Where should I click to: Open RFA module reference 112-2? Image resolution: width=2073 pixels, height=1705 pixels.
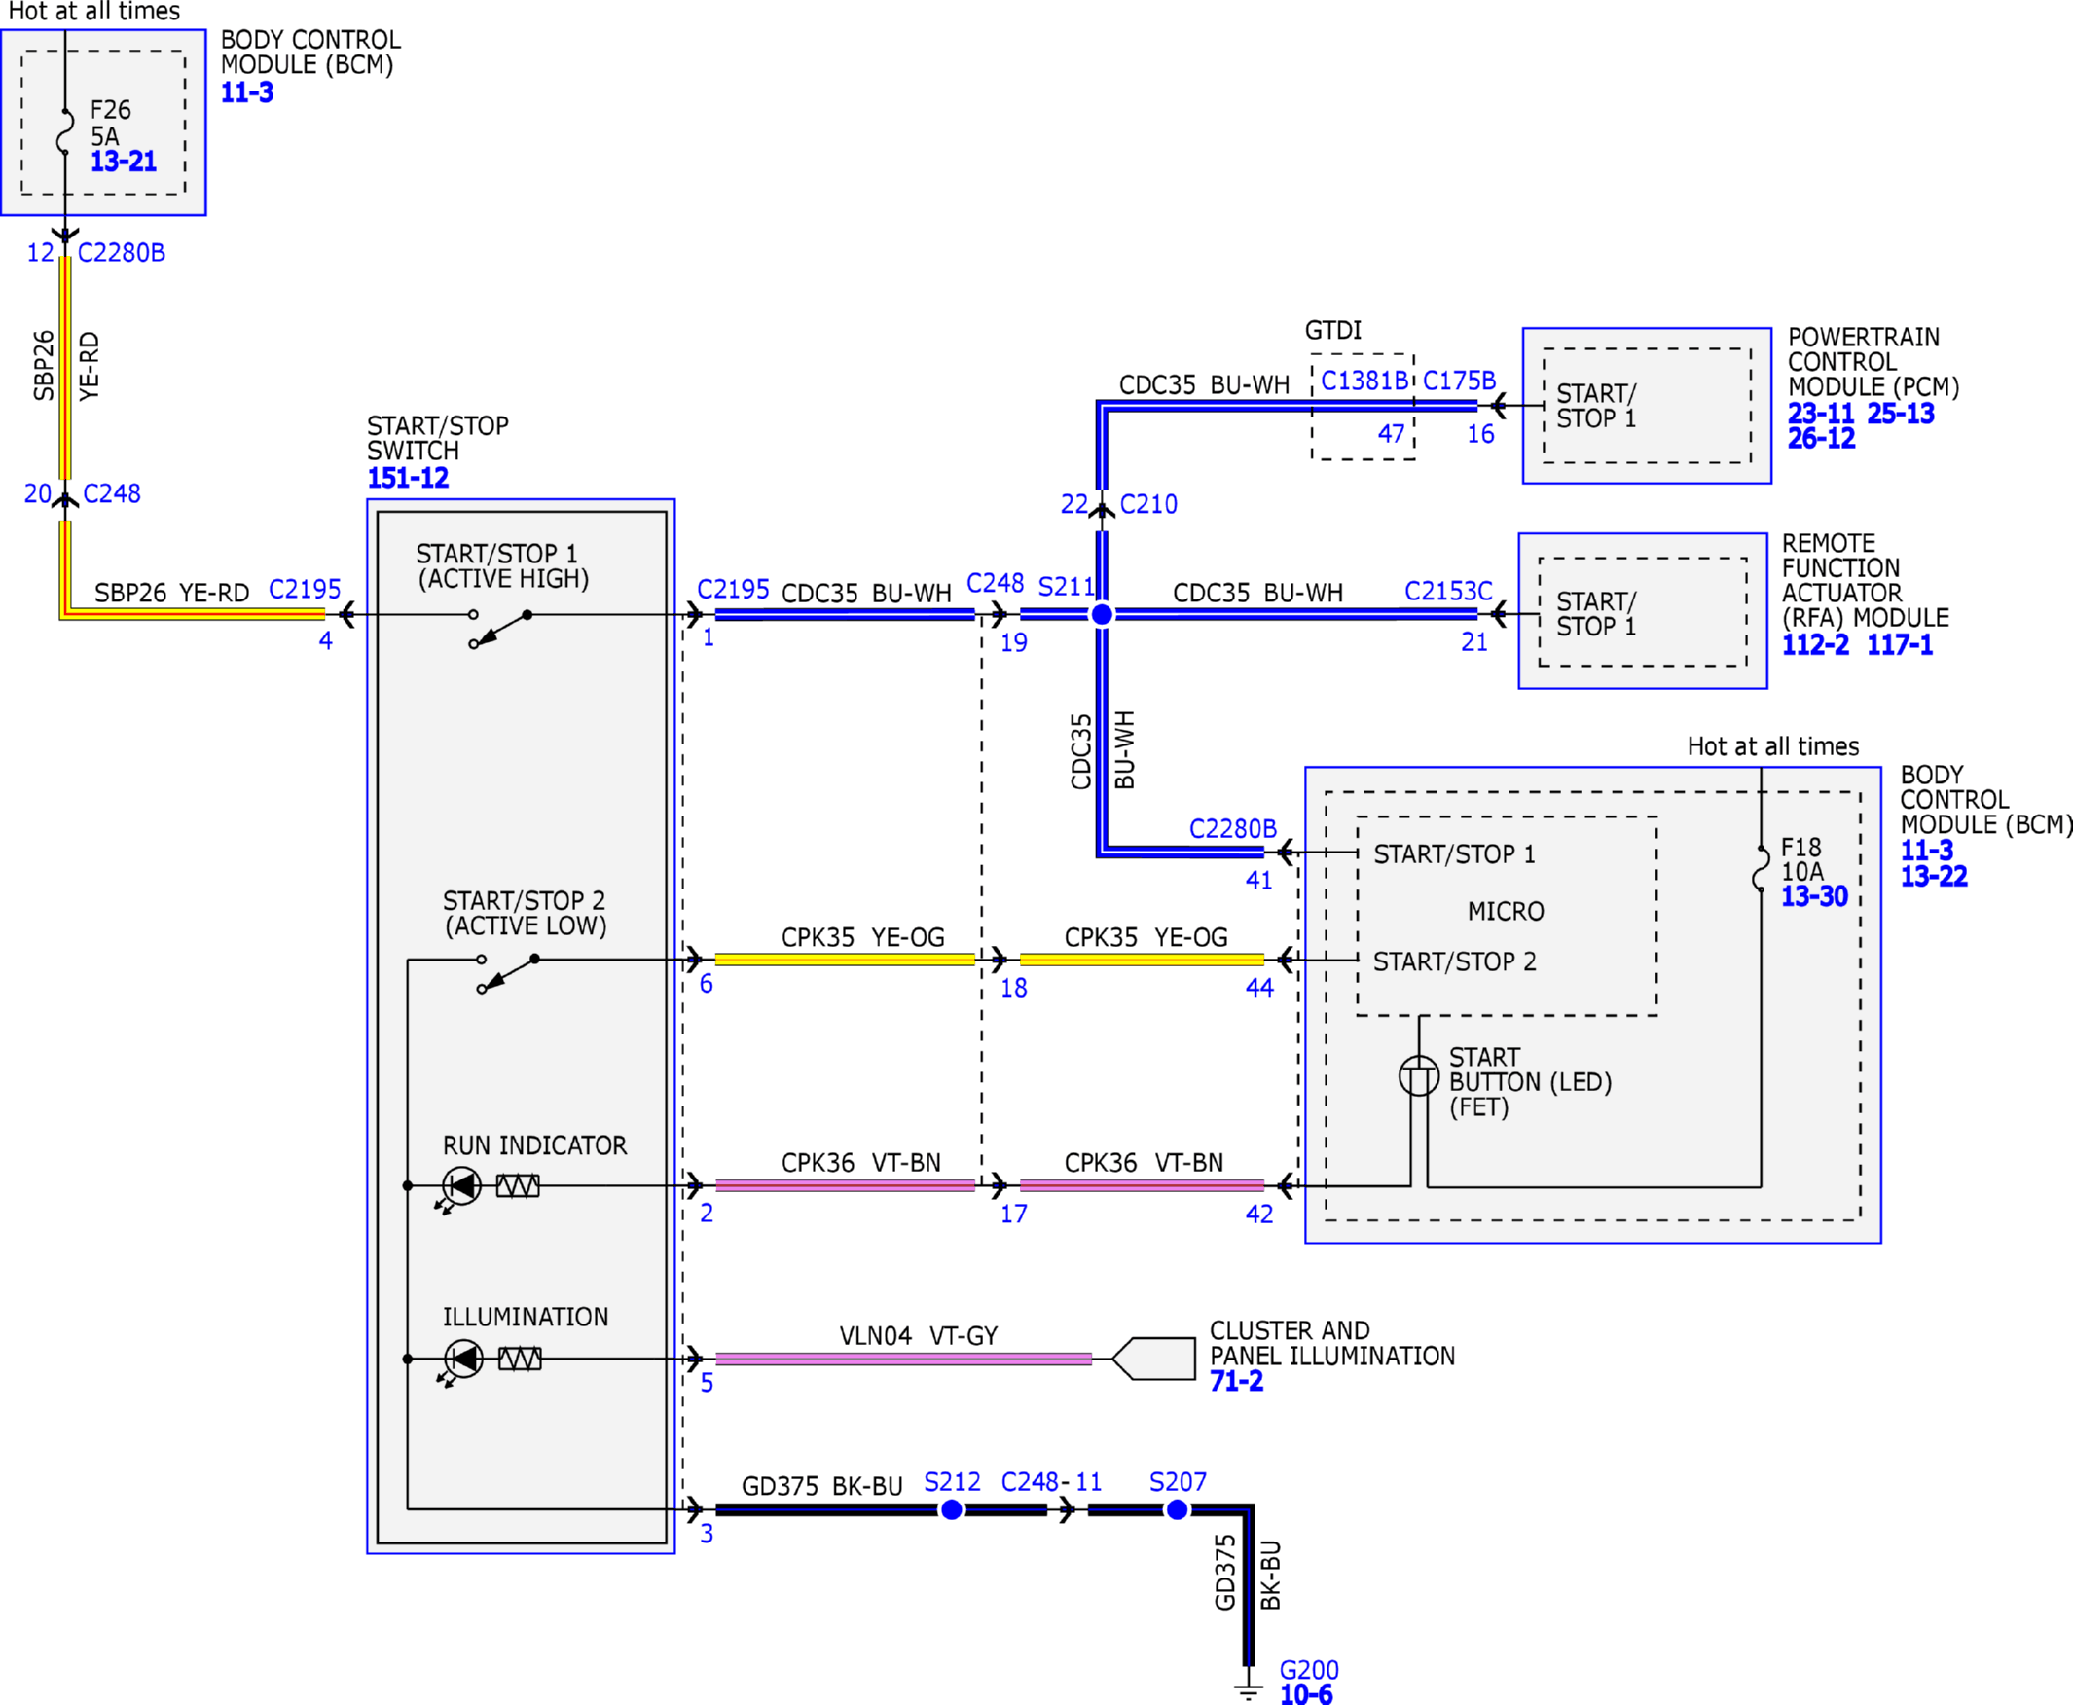point(1815,645)
